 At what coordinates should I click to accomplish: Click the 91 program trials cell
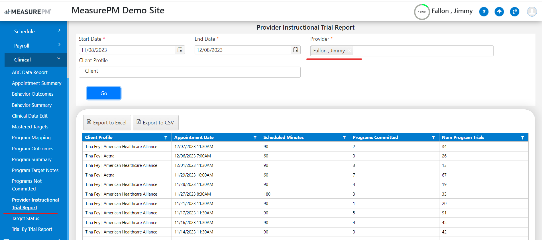pos(484,213)
